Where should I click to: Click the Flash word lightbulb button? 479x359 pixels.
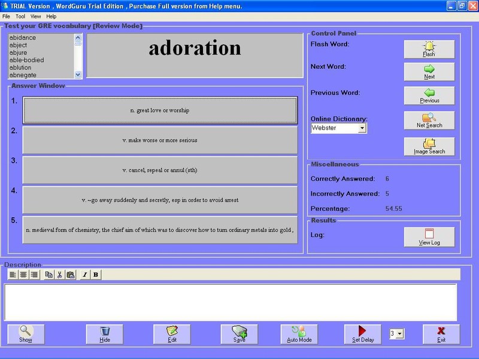(x=429, y=49)
